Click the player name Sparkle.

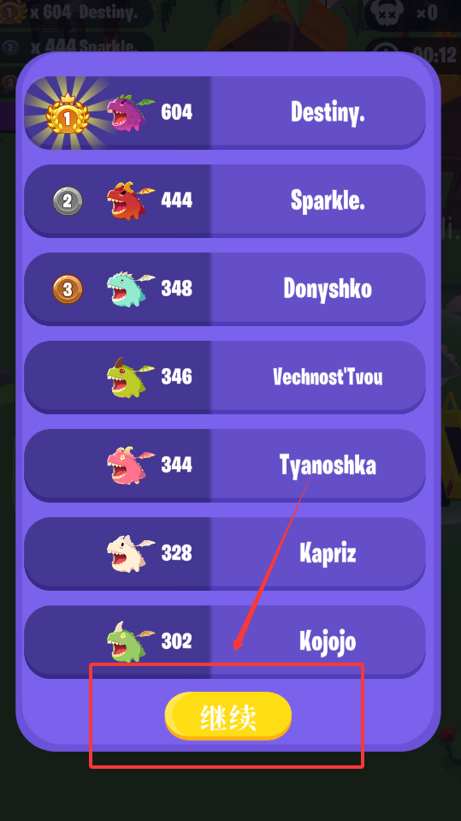tap(328, 200)
